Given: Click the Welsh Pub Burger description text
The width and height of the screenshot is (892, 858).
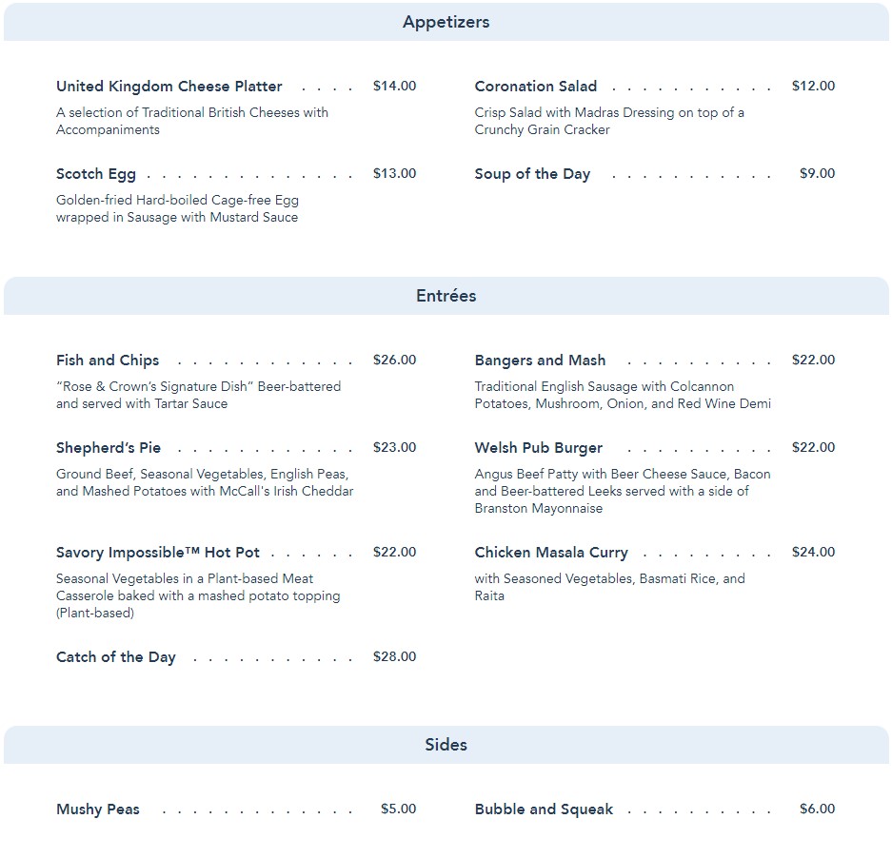Looking at the screenshot, I should 623,491.
